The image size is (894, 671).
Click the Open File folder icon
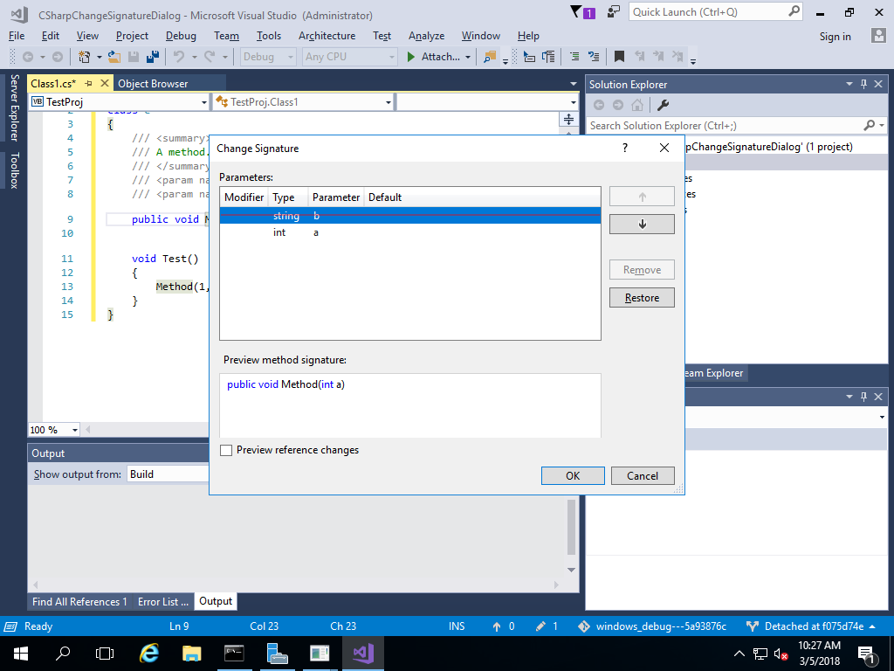coord(114,57)
